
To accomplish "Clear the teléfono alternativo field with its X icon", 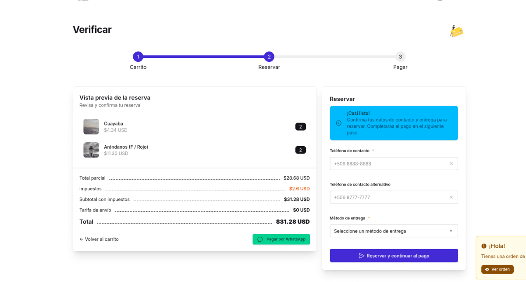I will pos(451,197).
